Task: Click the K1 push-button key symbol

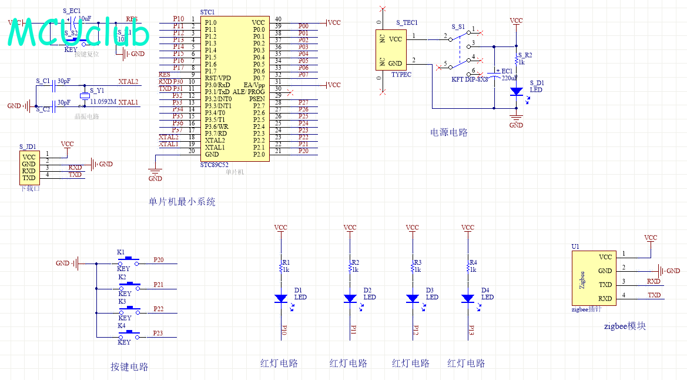Action: [129, 261]
